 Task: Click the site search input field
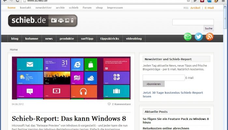[193, 22]
